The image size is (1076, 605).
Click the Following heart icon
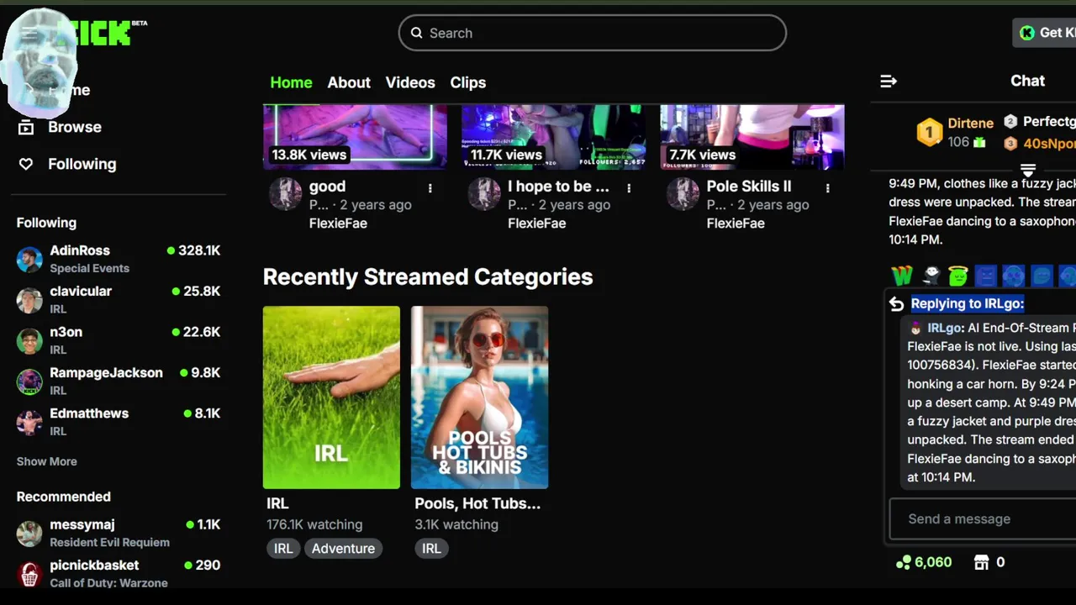tap(26, 164)
